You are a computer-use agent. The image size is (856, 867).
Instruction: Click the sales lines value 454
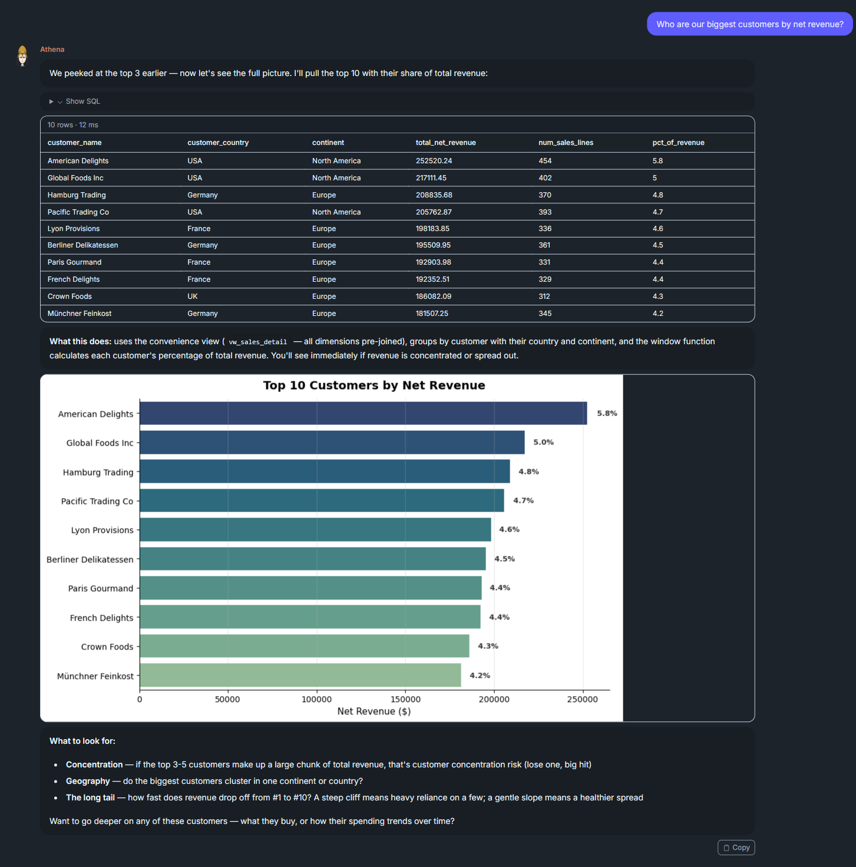[545, 161]
